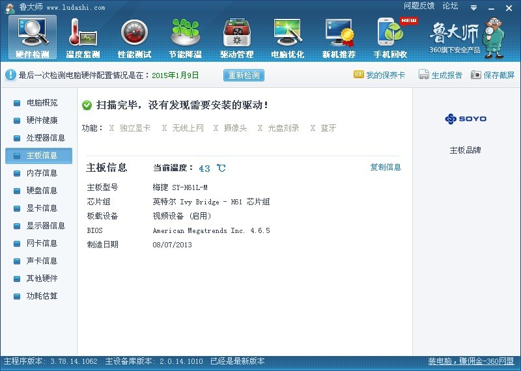Screen dimensions: 521x371
Task: Click the VIP badge icon
Action: click(x=359, y=74)
